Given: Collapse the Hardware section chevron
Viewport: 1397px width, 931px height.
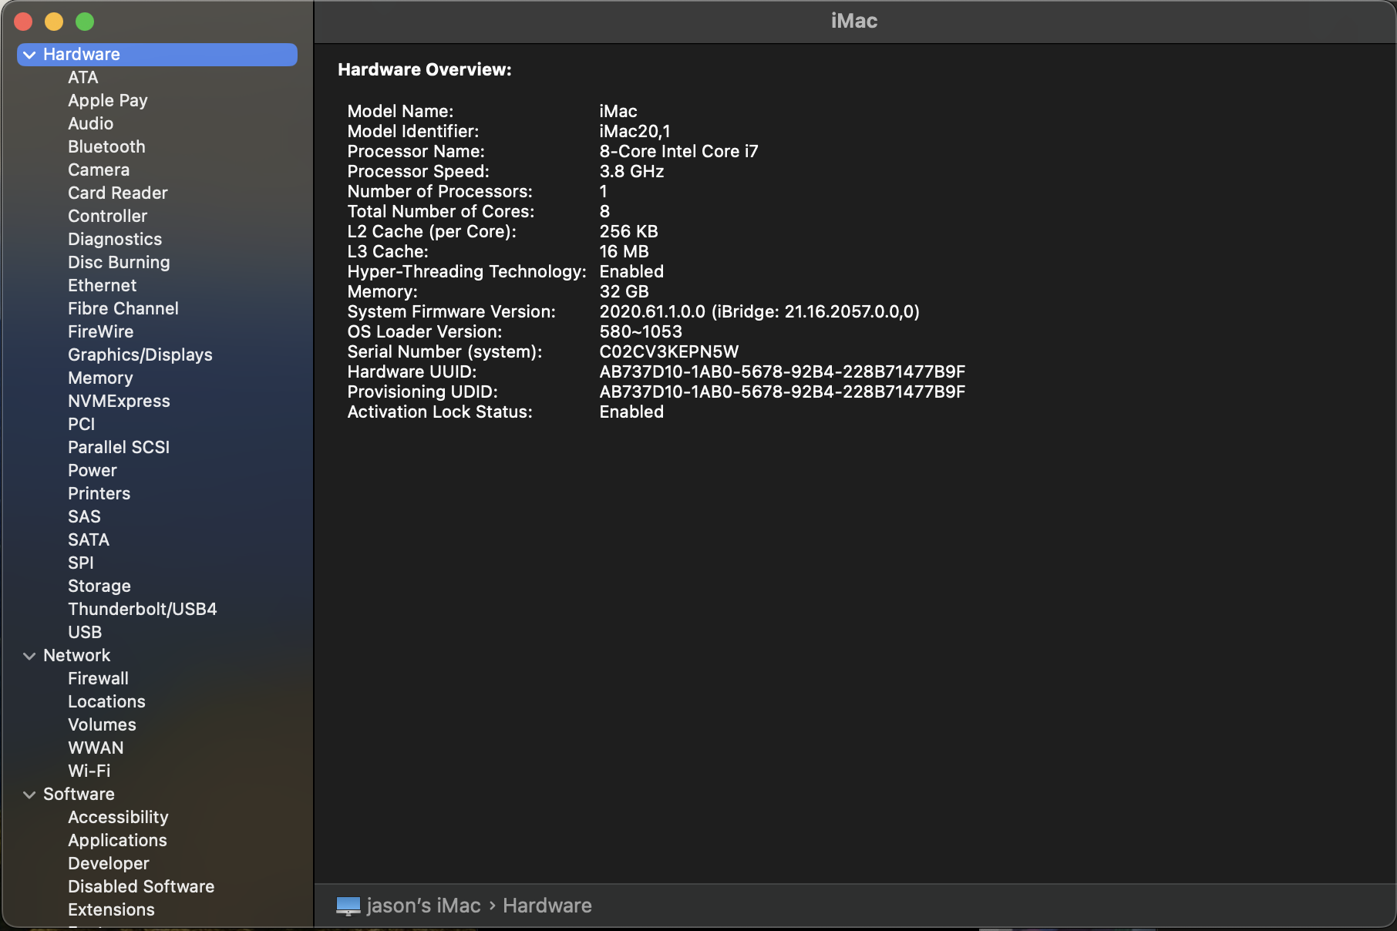Looking at the screenshot, I should click(29, 55).
